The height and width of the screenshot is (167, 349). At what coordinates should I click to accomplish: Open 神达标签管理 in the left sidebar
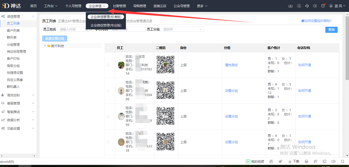pyautogui.click(x=16, y=52)
